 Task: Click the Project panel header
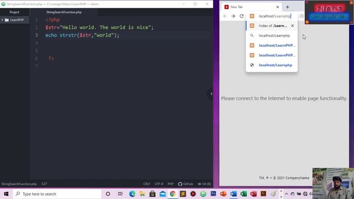(14, 12)
